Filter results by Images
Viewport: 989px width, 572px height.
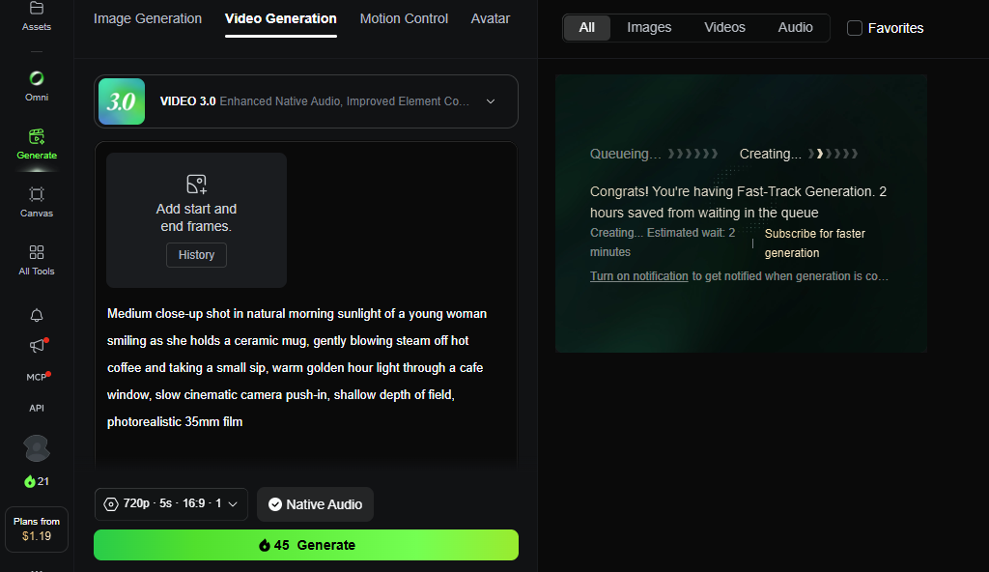click(x=649, y=28)
